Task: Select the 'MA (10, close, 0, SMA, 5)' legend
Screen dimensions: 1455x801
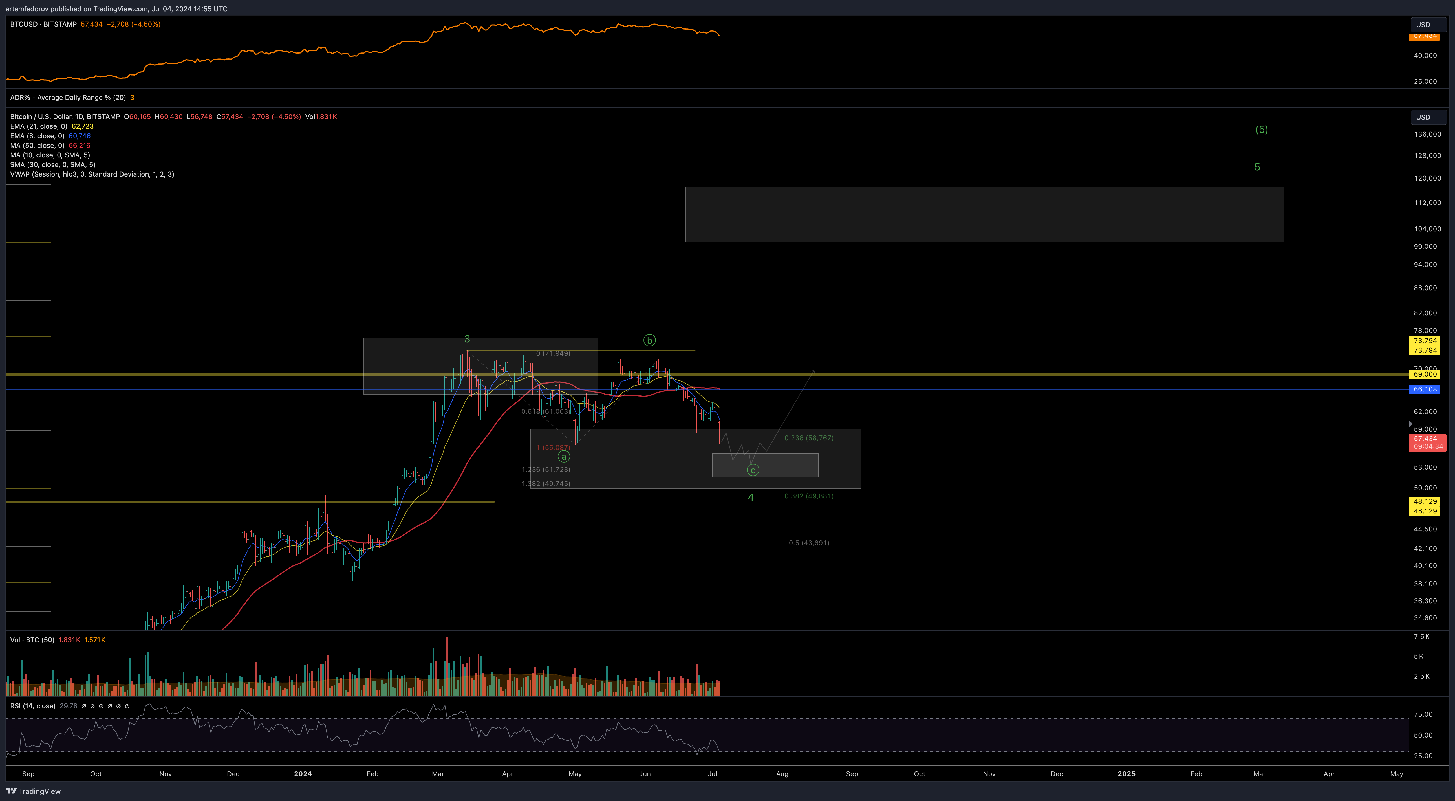Action: [50, 155]
